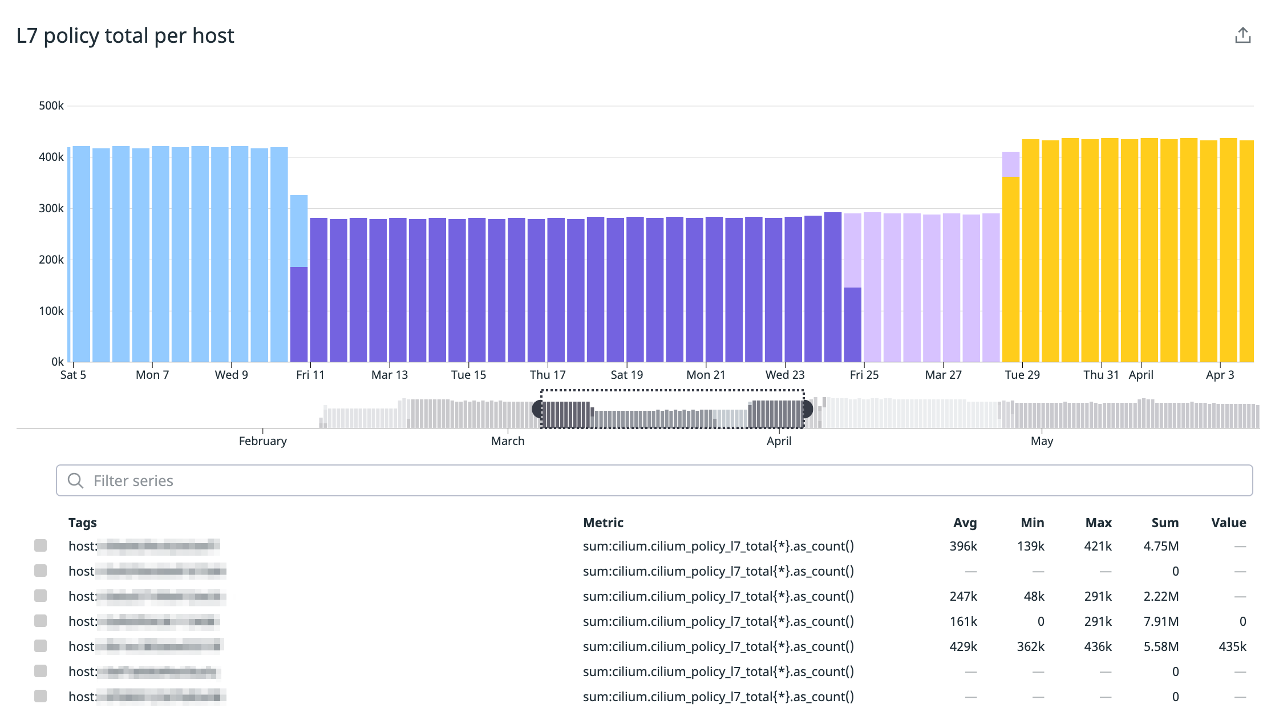Focus the Filter series input field
This screenshot has width=1271, height=720.
tap(654, 480)
